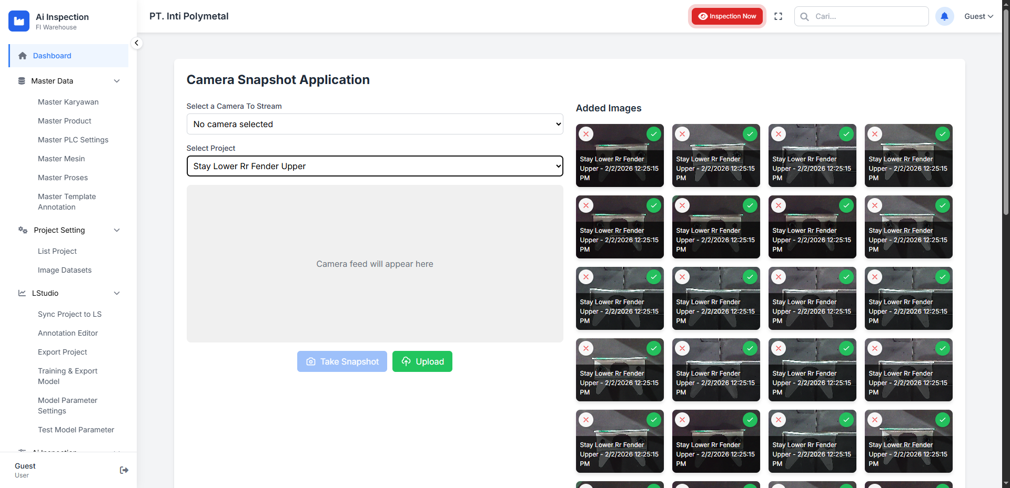Click the Ai Inspection app logo
1010x488 pixels.
pos(19,21)
